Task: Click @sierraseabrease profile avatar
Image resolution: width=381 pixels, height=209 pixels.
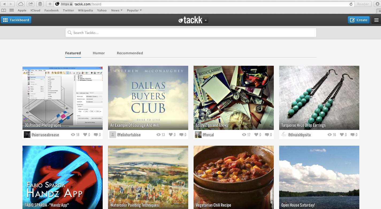Action: 27,135
